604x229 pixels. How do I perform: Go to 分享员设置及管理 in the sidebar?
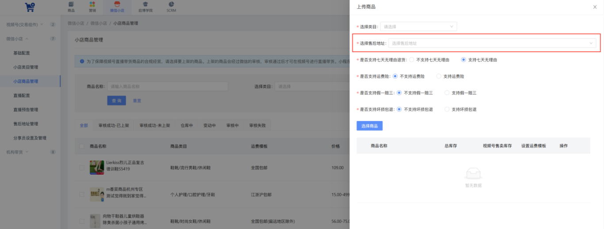point(30,138)
